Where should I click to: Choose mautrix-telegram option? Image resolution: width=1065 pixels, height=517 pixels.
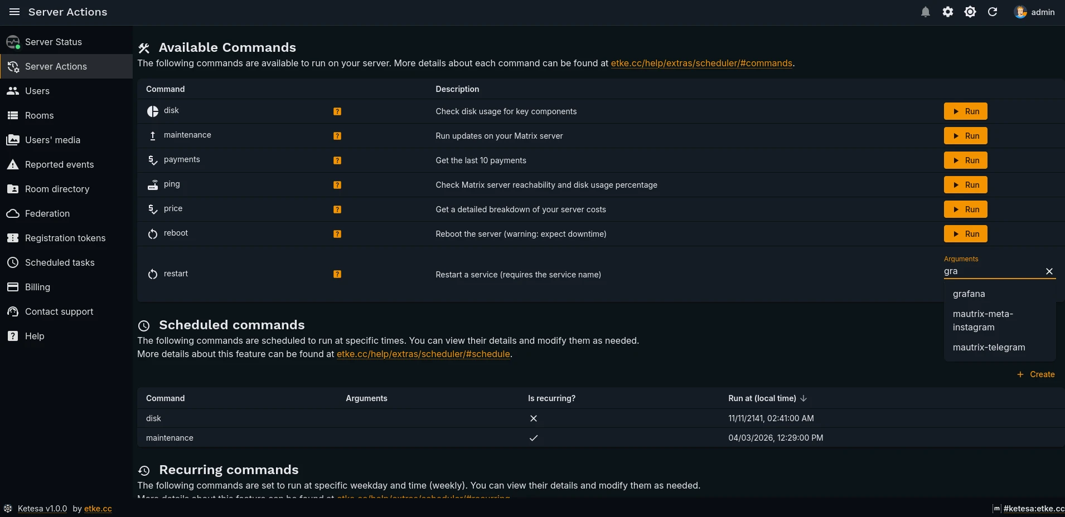pos(1000,347)
